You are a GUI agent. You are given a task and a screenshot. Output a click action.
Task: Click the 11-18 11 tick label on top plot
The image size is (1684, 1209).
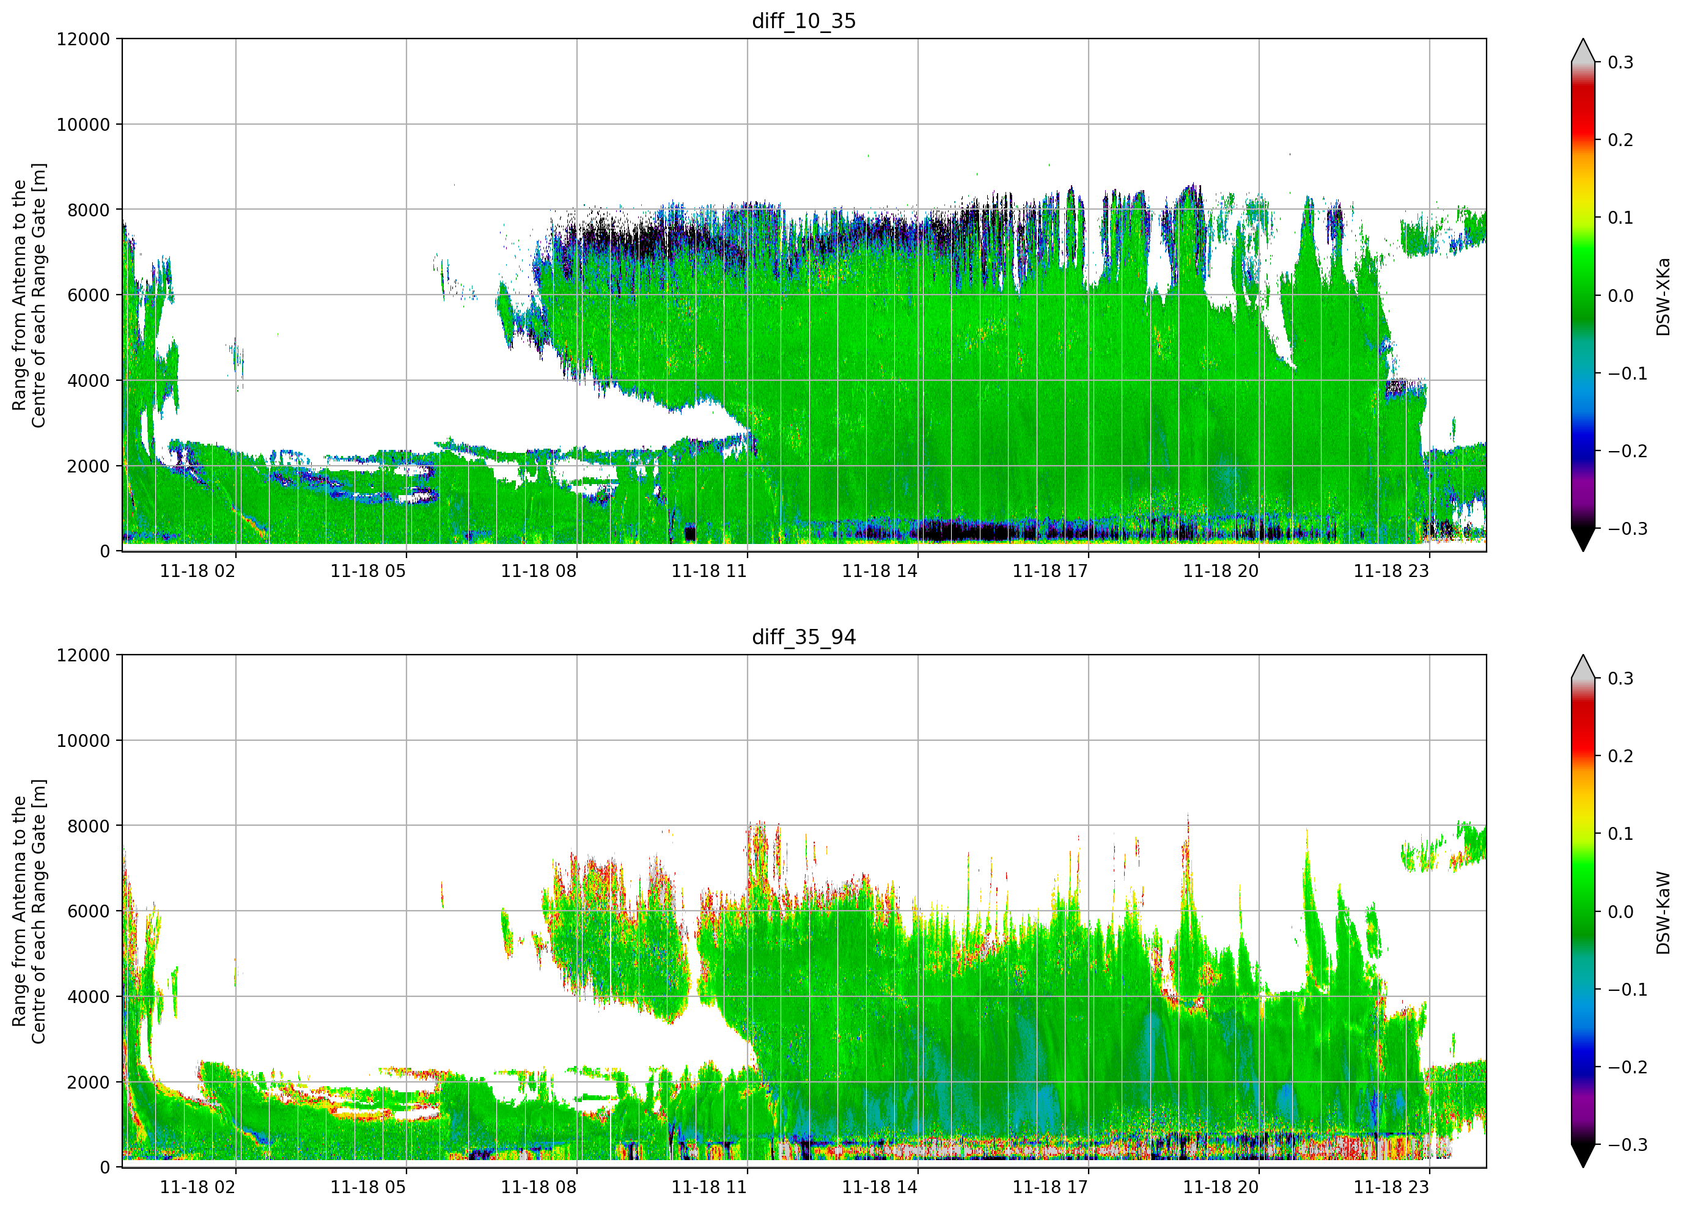pos(709,571)
